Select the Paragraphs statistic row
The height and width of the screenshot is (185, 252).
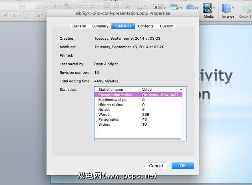click(x=138, y=119)
